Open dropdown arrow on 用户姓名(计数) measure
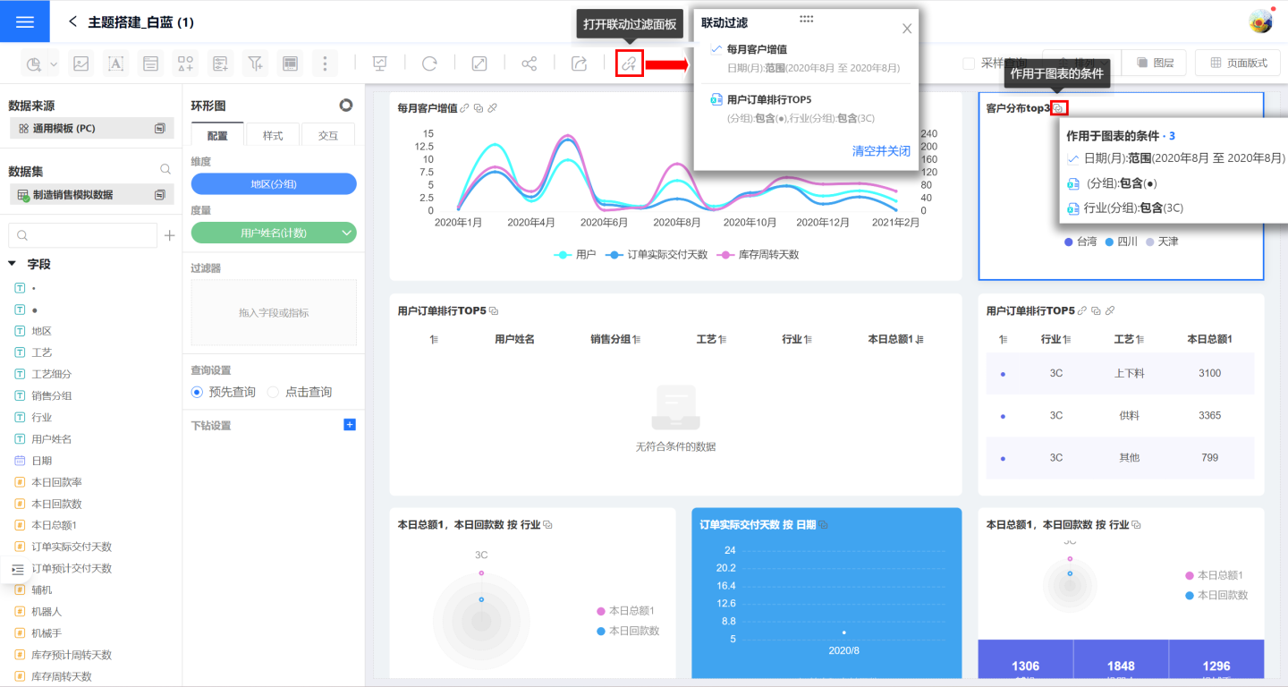This screenshot has width=1288, height=687. [347, 233]
